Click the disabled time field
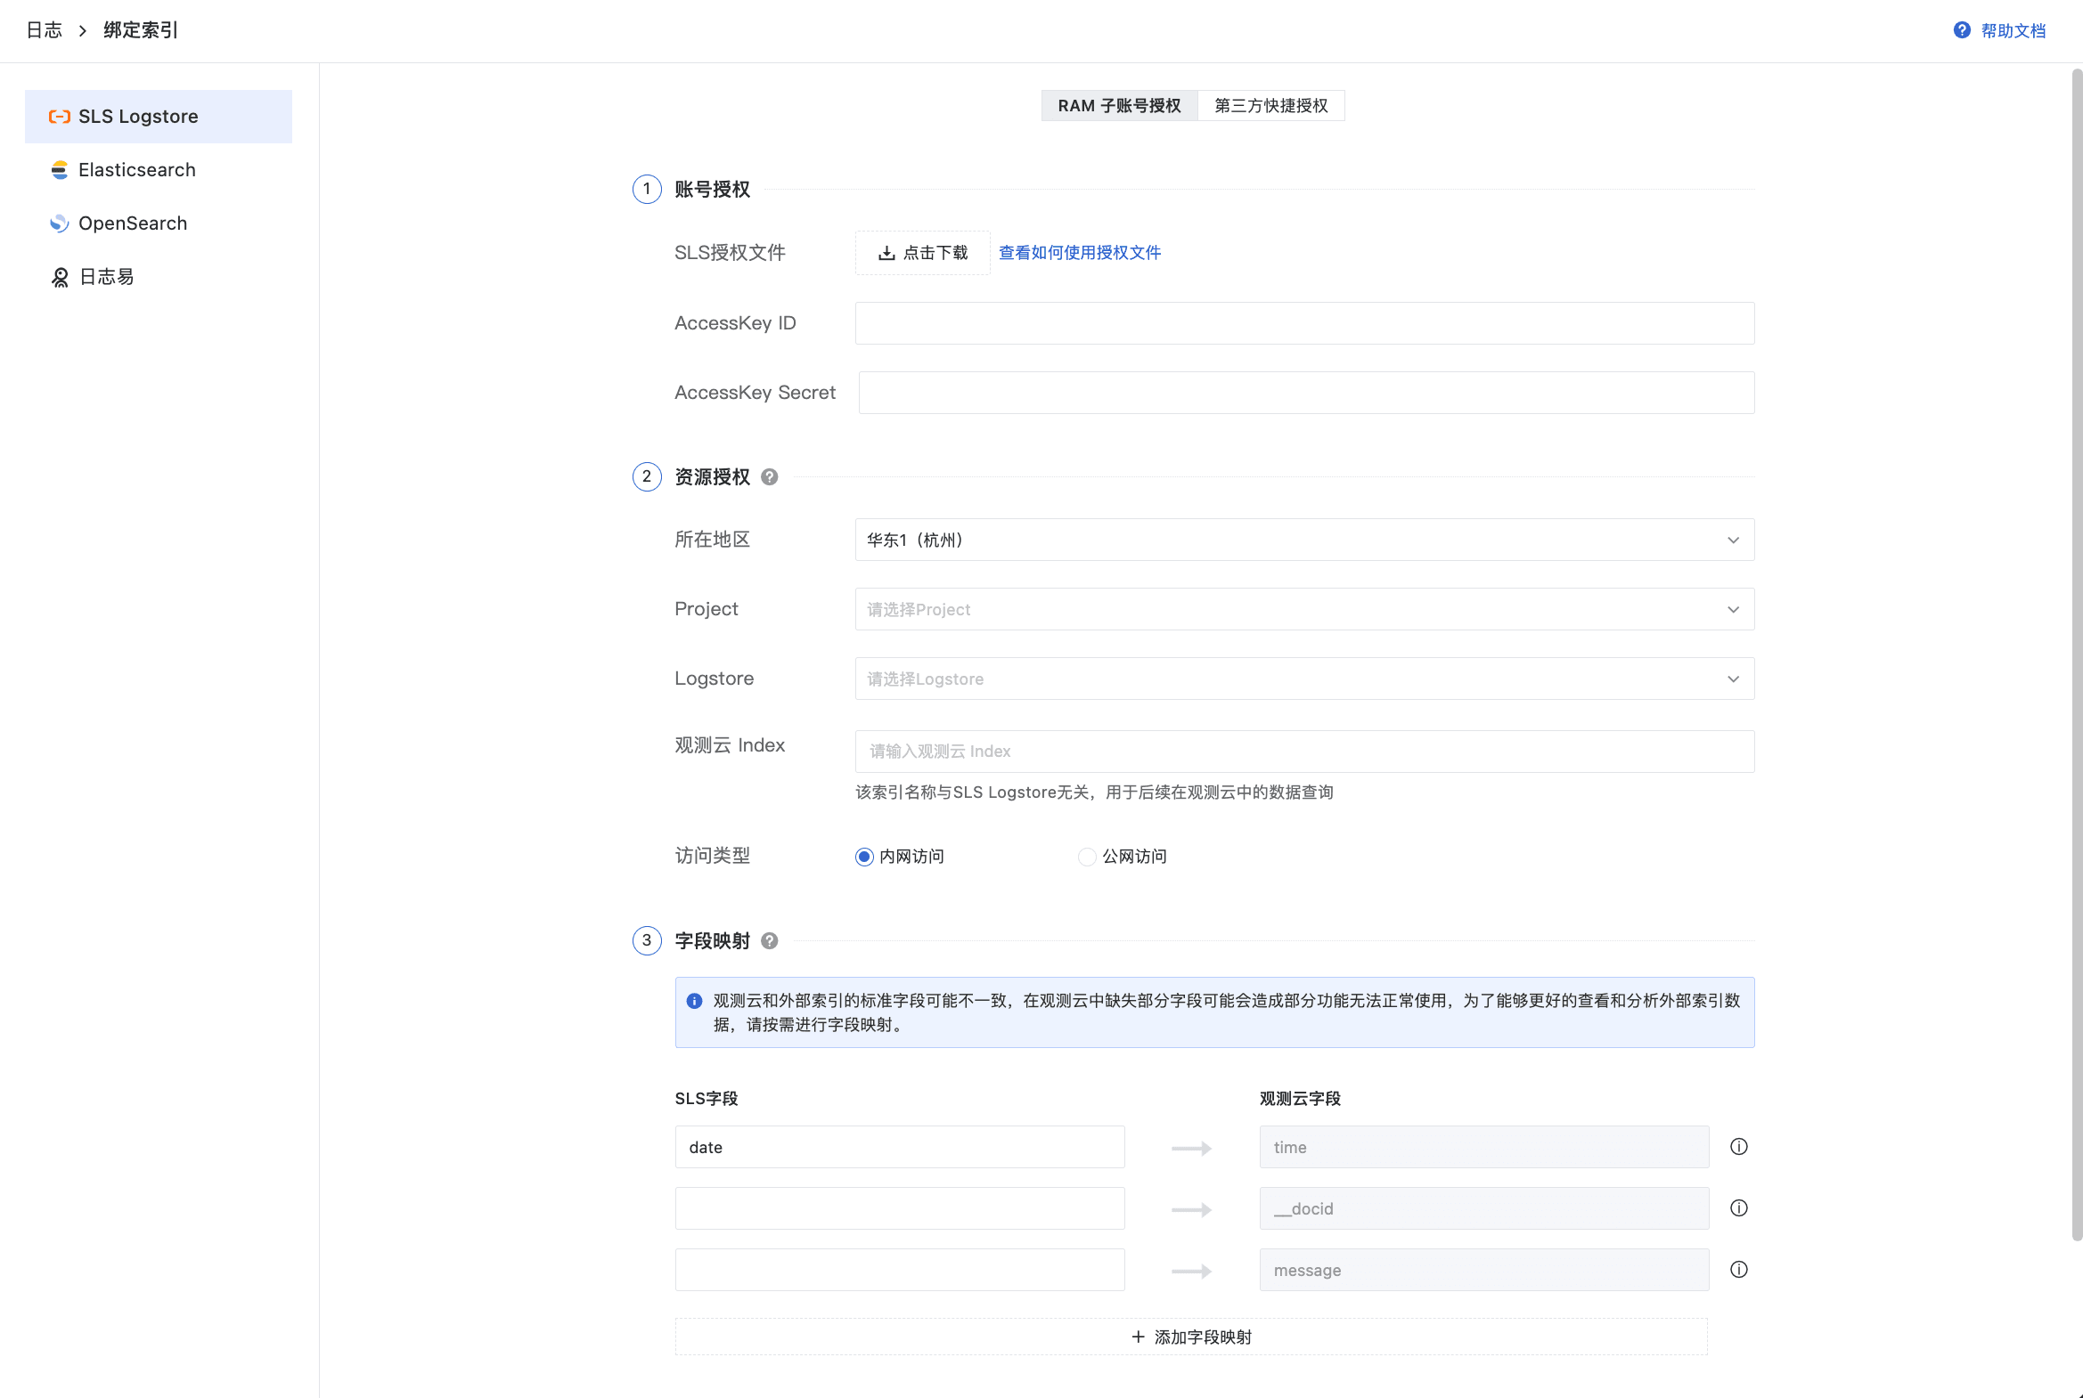 (x=1483, y=1147)
